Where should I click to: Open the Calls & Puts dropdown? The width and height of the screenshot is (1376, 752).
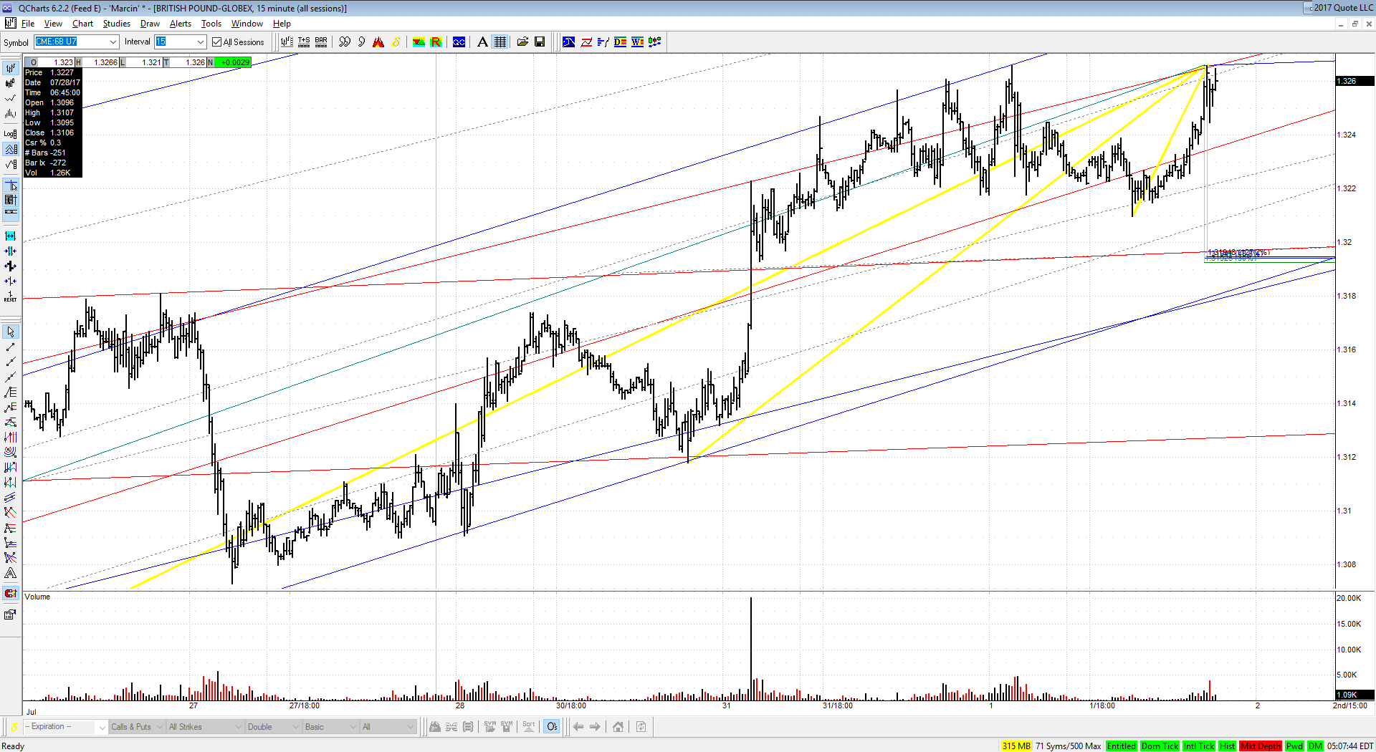tap(137, 727)
